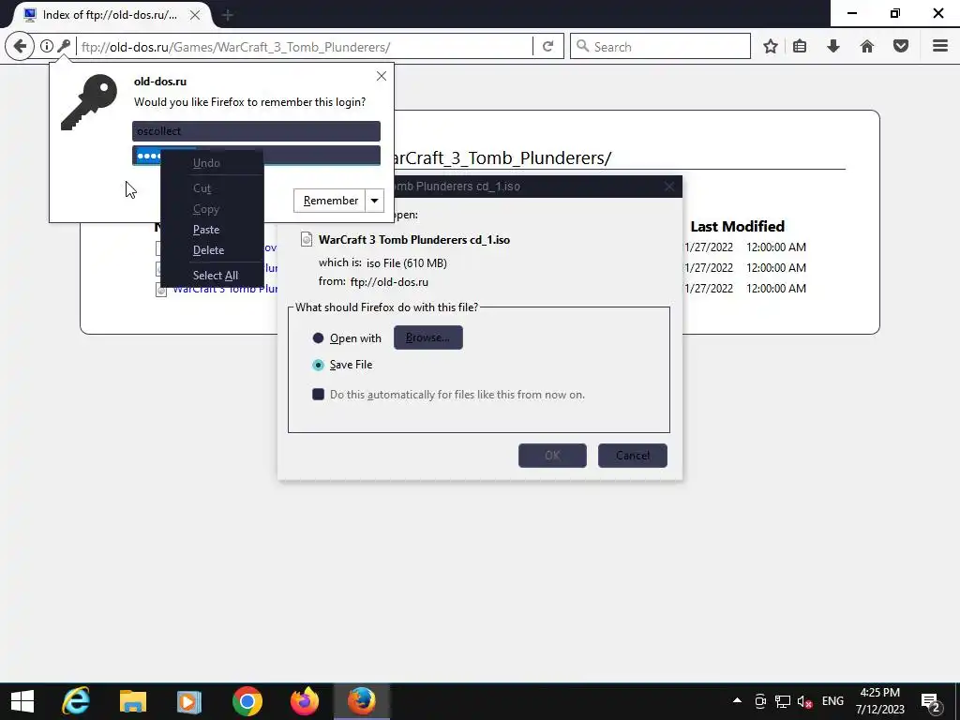The width and height of the screenshot is (960, 720).
Task: Choose Paste in context menu
Action: pos(212,230)
